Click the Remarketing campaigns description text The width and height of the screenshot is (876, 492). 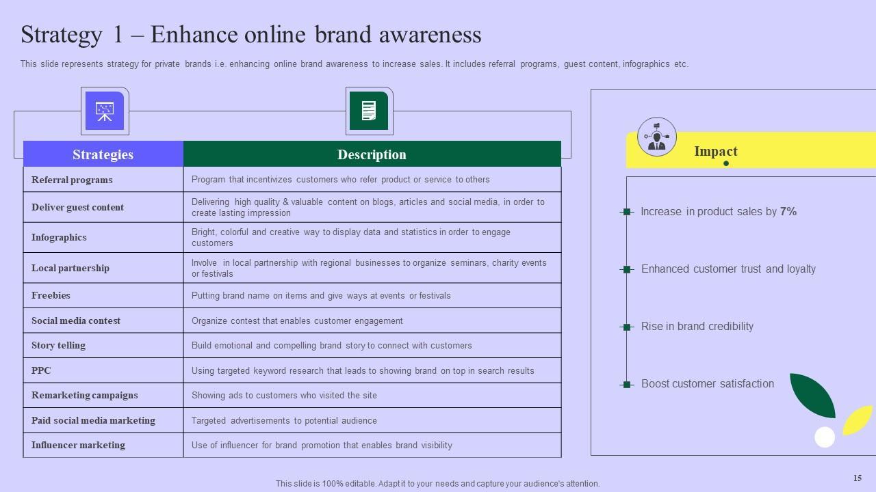tap(284, 395)
